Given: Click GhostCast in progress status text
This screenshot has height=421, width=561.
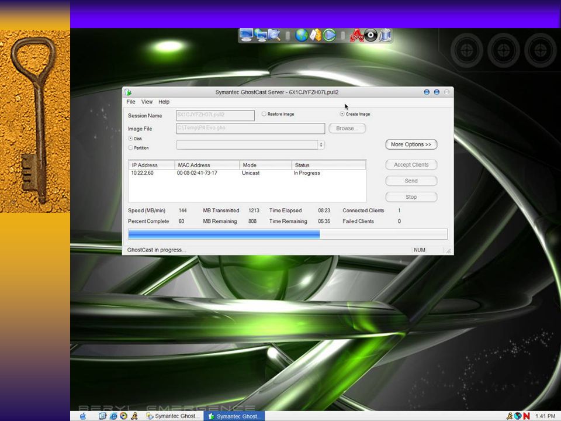Looking at the screenshot, I should tap(157, 250).
